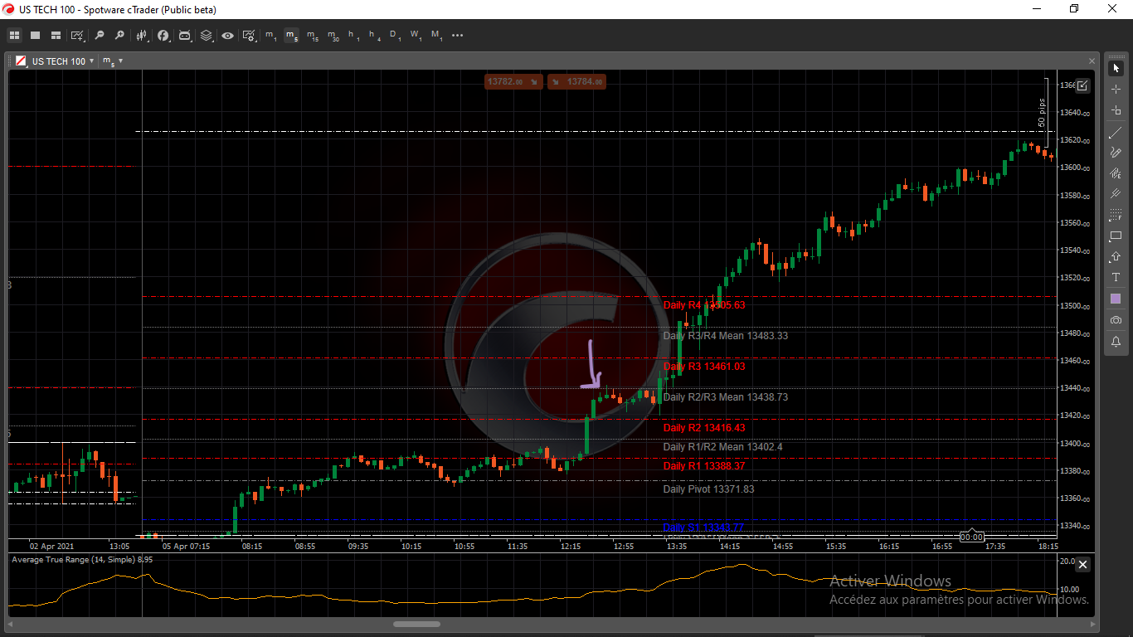1133x637 pixels.
Task: Select the m1 timeframe
Action: pyautogui.click(x=271, y=36)
